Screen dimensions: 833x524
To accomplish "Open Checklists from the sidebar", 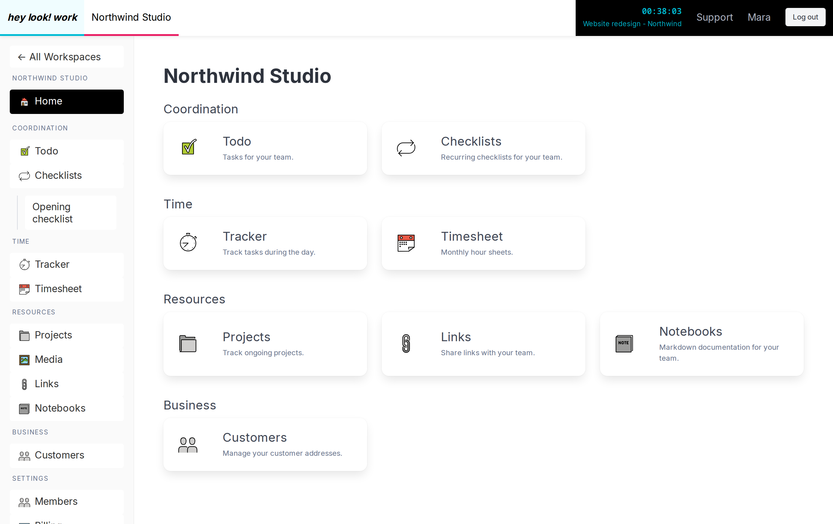I will (x=67, y=176).
